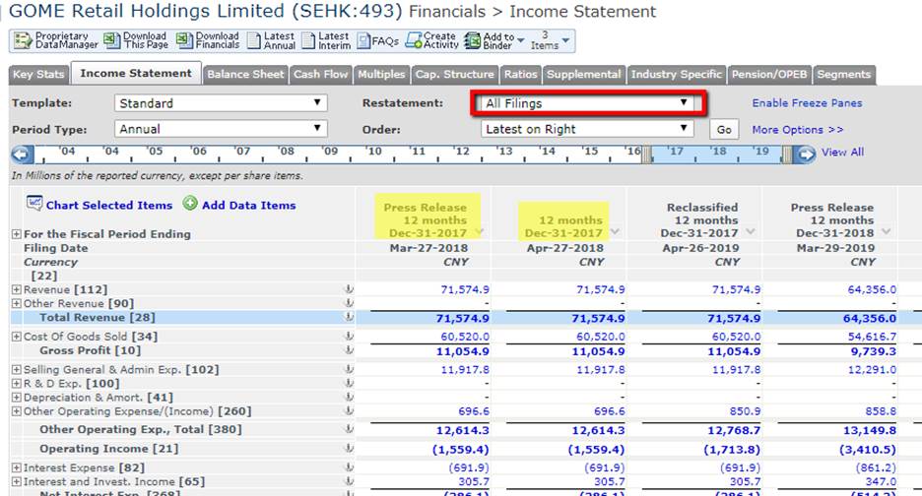The image size is (922, 496).
Task: Click green Add Data Items plus icon
Action: point(190,204)
